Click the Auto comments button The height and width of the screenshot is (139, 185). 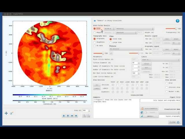(149, 109)
